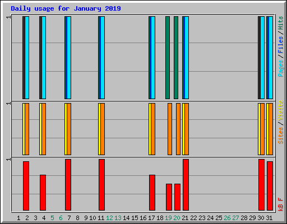Click the day label "23" on the date axis
The height and width of the screenshot is (224, 287).
coord(202,218)
